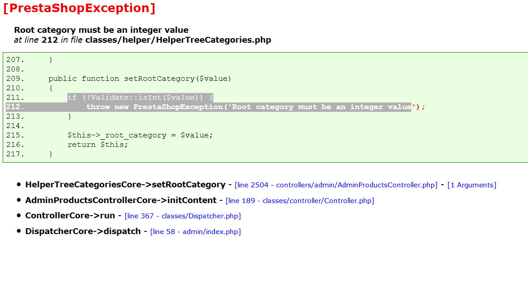The width and height of the screenshot is (528, 301).
Task: Click line number 207 in code block
Action: pyautogui.click(x=15, y=60)
